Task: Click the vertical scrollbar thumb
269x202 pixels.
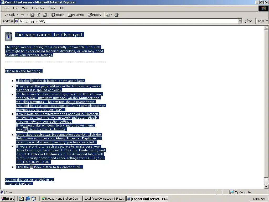Action: (x=266, y=104)
